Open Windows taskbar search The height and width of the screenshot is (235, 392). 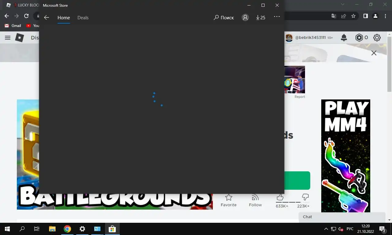coord(22,229)
